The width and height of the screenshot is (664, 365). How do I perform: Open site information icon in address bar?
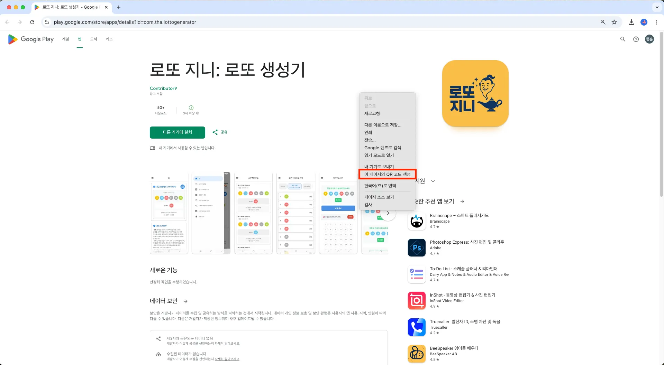[x=47, y=22]
